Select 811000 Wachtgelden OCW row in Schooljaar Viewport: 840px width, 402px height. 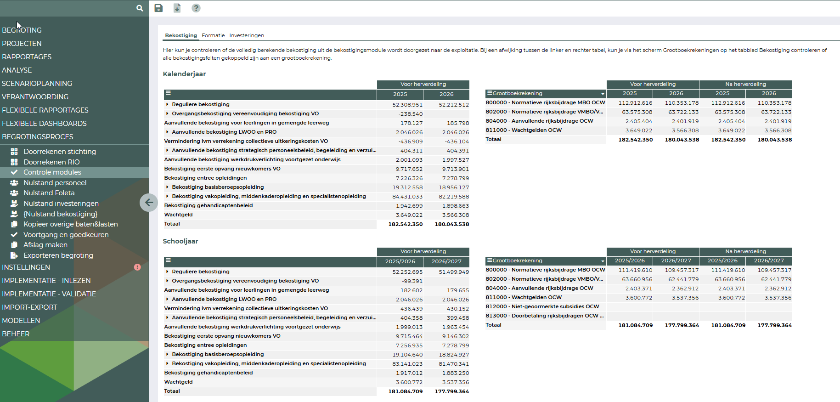click(x=545, y=298)
